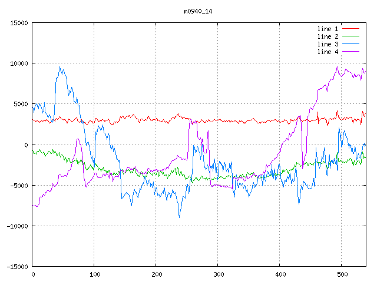Viewport: 377px width, 282px height.
Task: Click the -5000 y-axis tick label
Action: coord(18,185)
